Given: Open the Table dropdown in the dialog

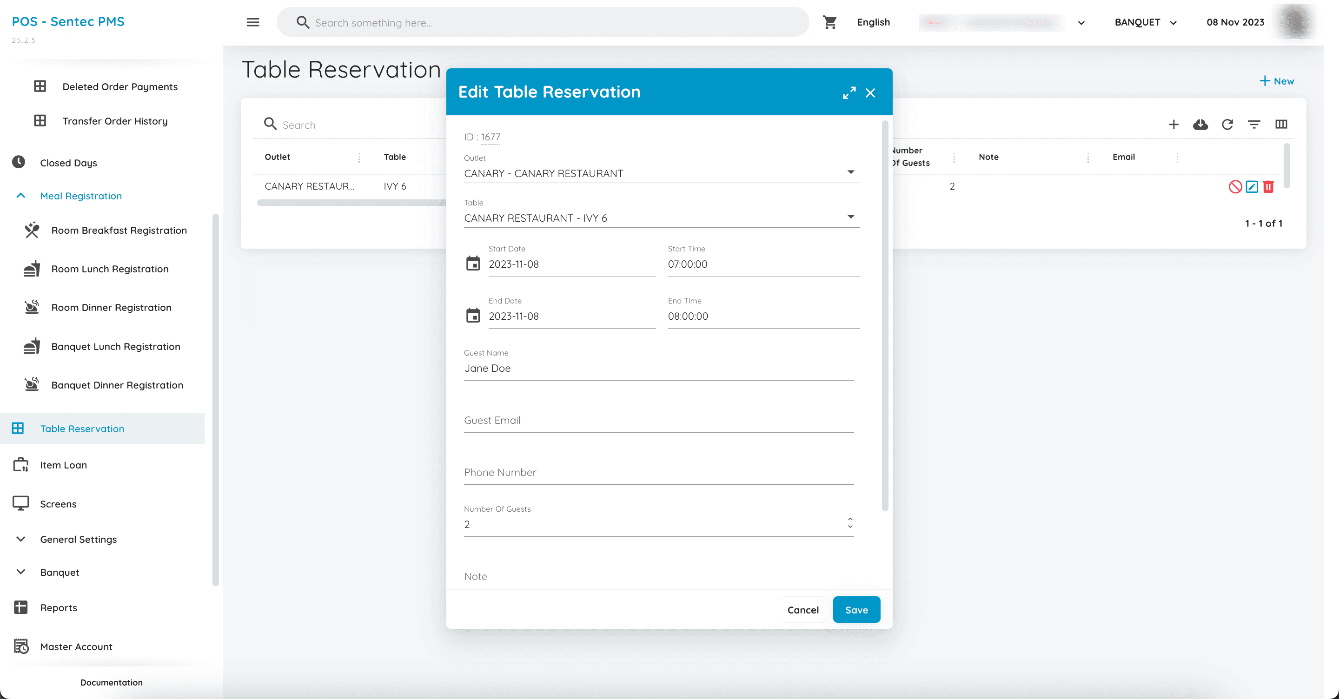Looking at the screenshot, I should point(661,218).
